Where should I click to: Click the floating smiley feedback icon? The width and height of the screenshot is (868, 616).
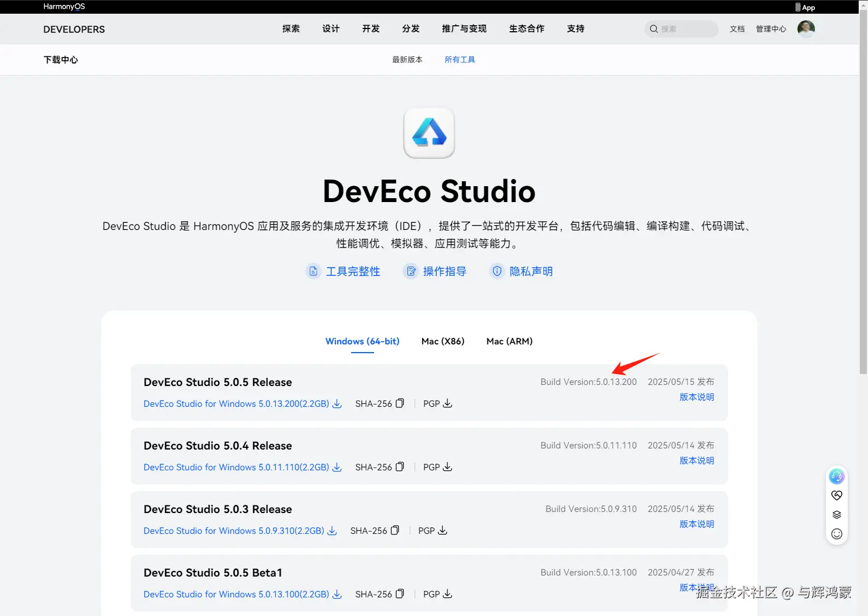(836, 534)
